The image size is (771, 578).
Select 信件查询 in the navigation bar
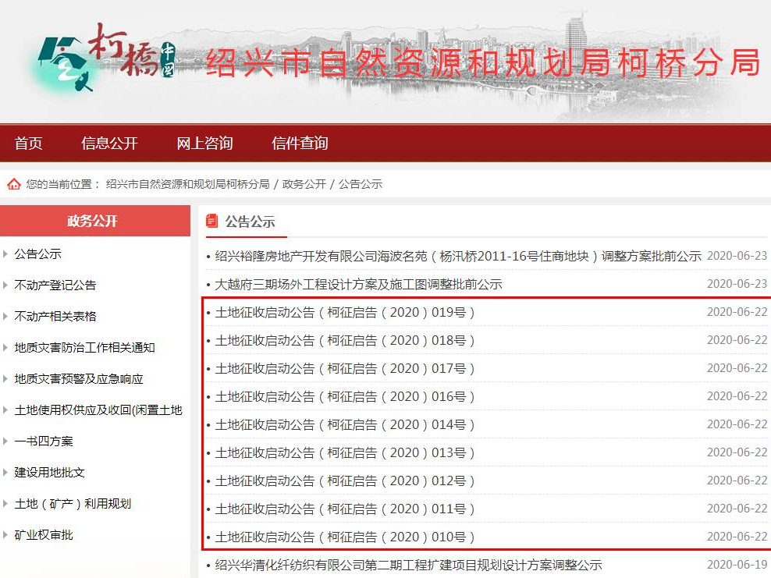(300, 144)
